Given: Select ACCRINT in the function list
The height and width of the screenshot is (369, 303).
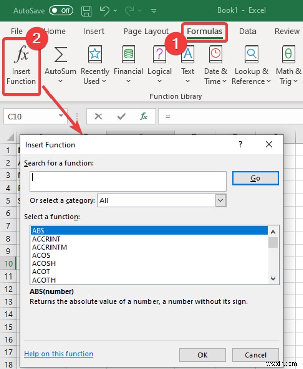Looking at the screenshot, I should (x=149, y=239).
